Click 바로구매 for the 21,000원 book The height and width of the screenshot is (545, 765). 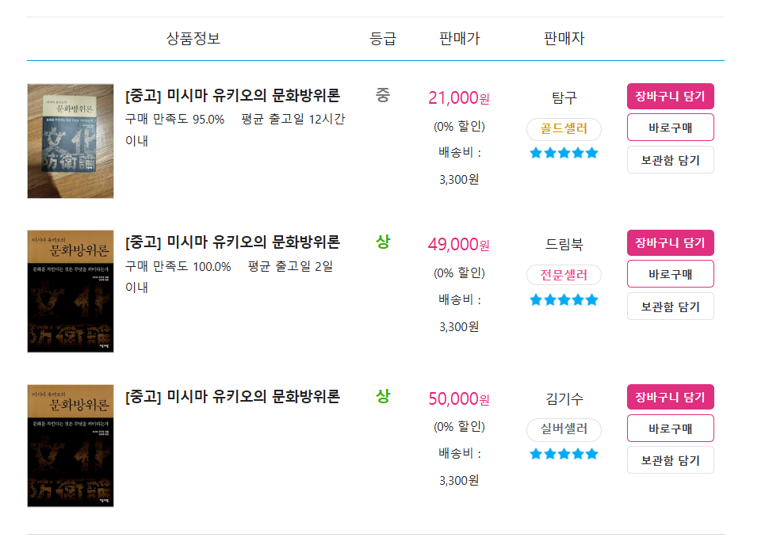[670, 128]
